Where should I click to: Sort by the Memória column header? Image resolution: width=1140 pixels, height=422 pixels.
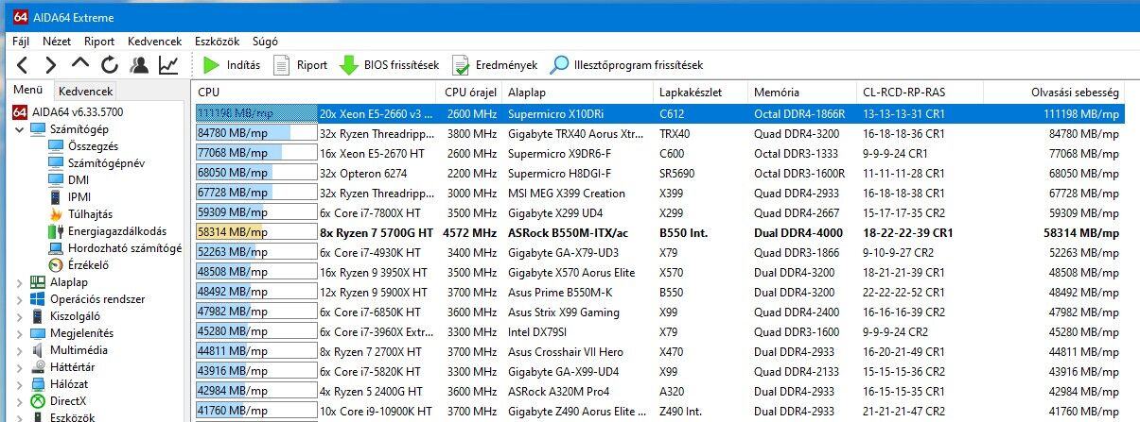point(802,93)
